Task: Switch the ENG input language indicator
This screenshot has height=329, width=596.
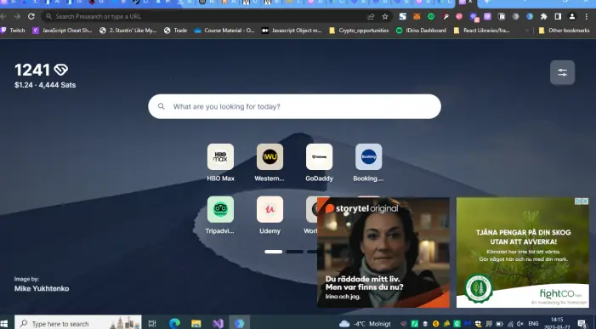Action: click(x=533, y=324)
